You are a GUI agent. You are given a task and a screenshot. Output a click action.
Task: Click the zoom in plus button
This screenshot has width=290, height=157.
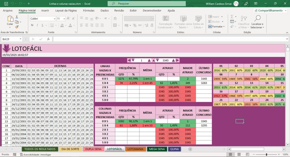click(279, 154)
